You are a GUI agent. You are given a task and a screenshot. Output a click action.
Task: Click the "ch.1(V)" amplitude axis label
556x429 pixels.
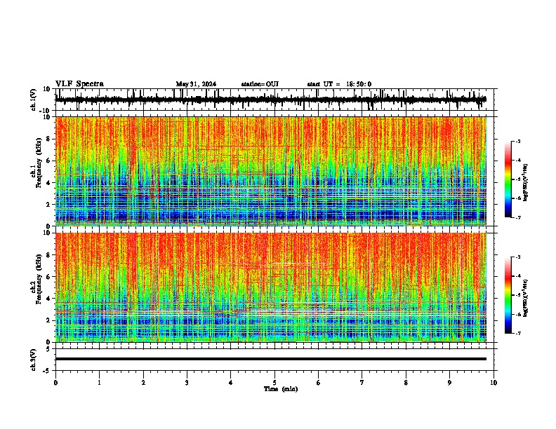(x=34, y=100)
